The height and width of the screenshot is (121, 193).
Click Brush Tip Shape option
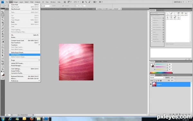pos(157,16)
